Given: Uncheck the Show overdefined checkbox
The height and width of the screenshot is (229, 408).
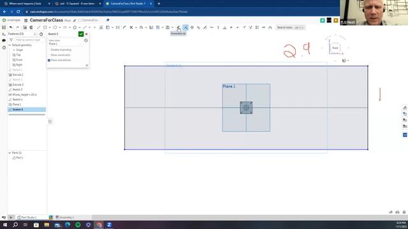Looking at the screenshot, I should (x=49, y=60).
